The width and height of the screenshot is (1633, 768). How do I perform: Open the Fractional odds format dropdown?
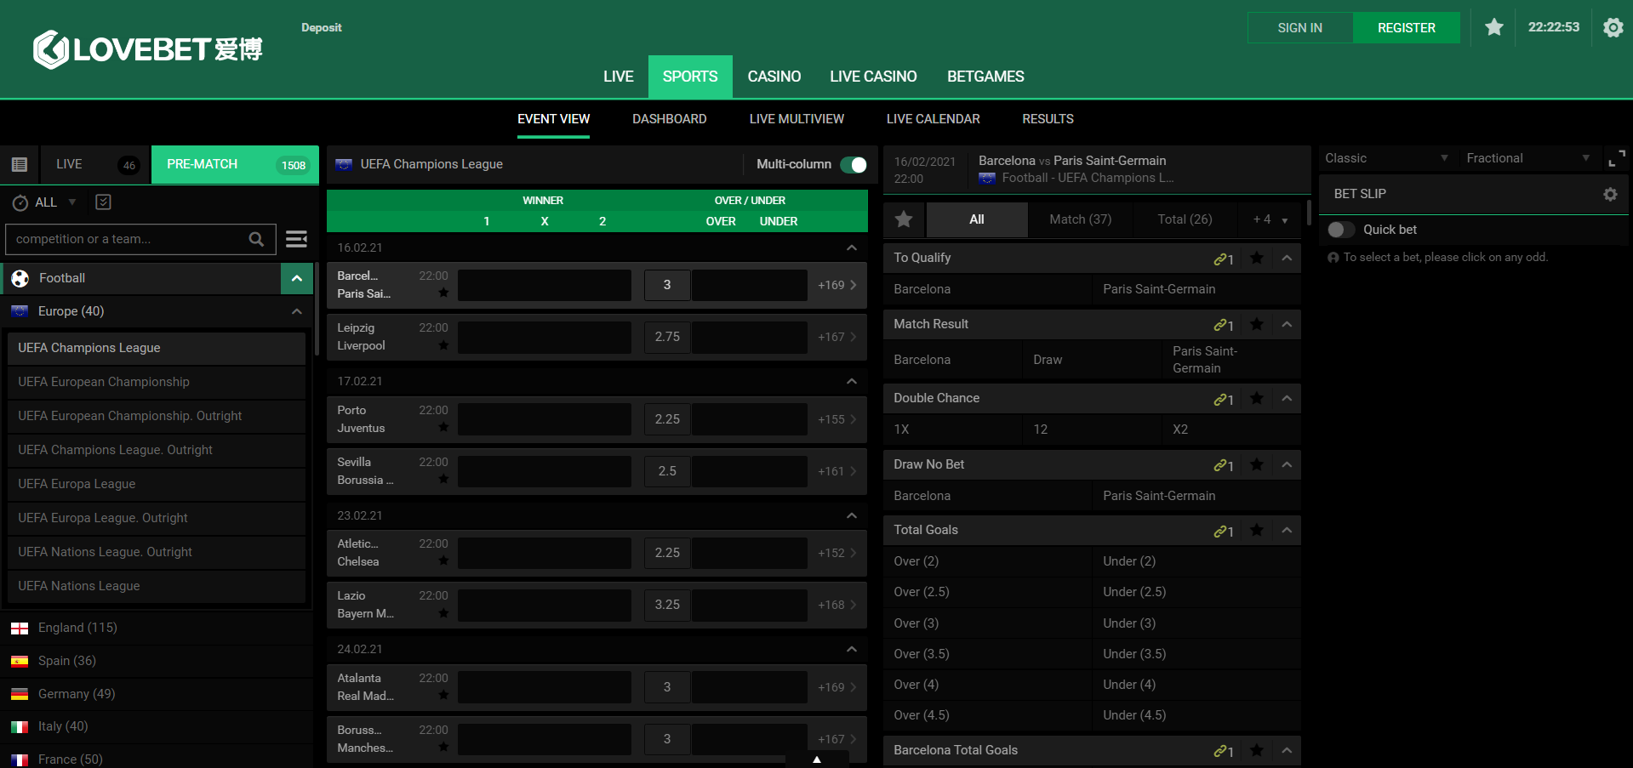[1528, 158]
